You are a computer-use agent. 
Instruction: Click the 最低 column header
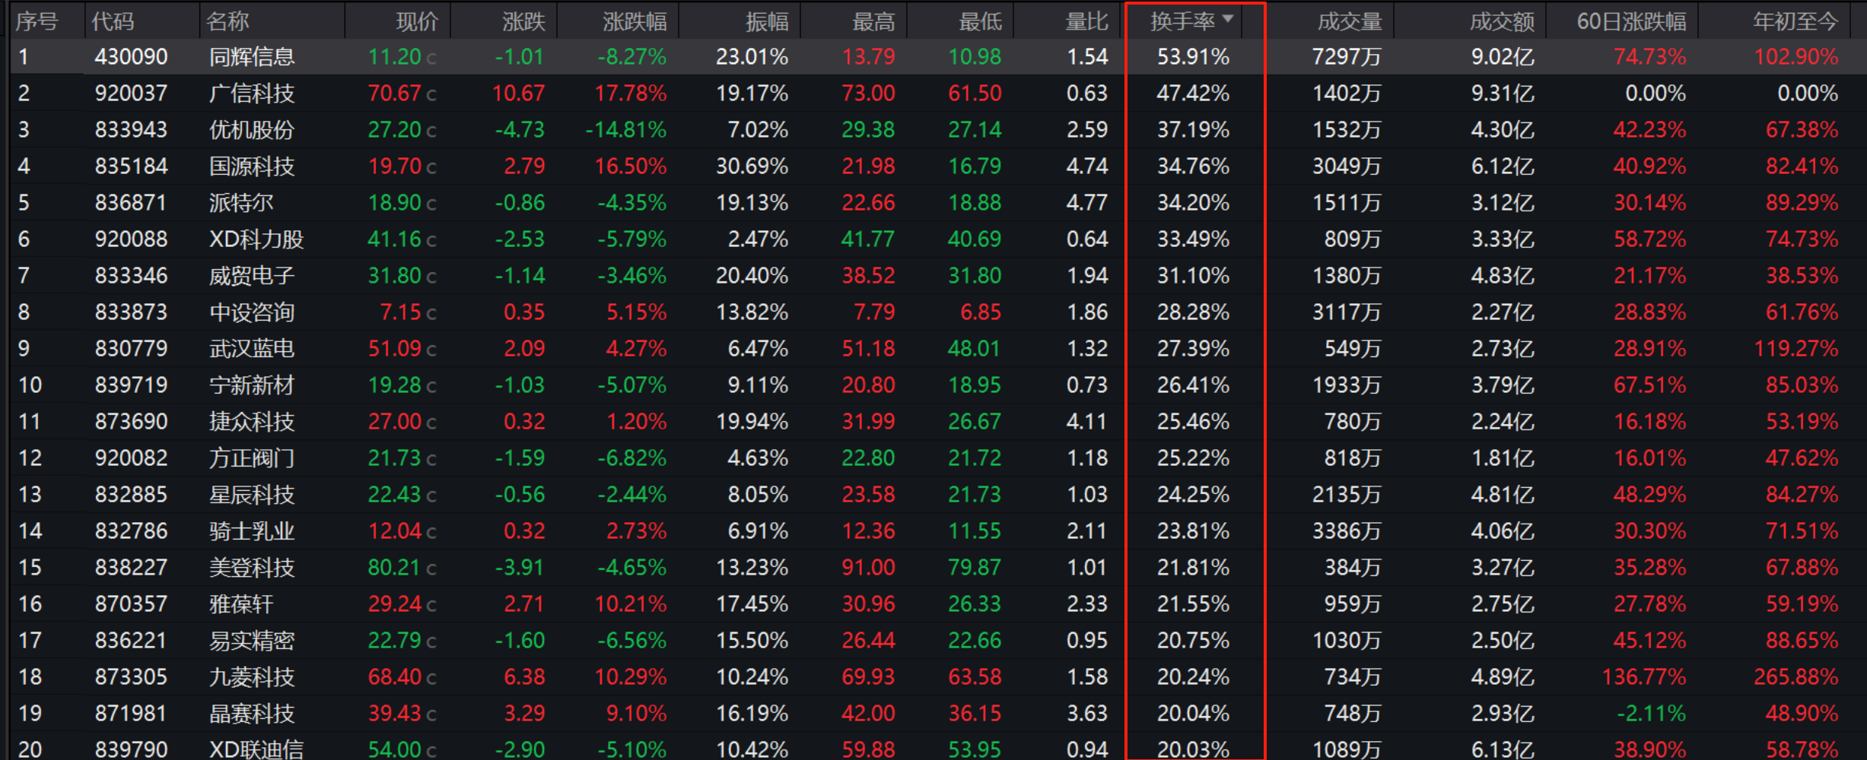[x=980, y=21]
